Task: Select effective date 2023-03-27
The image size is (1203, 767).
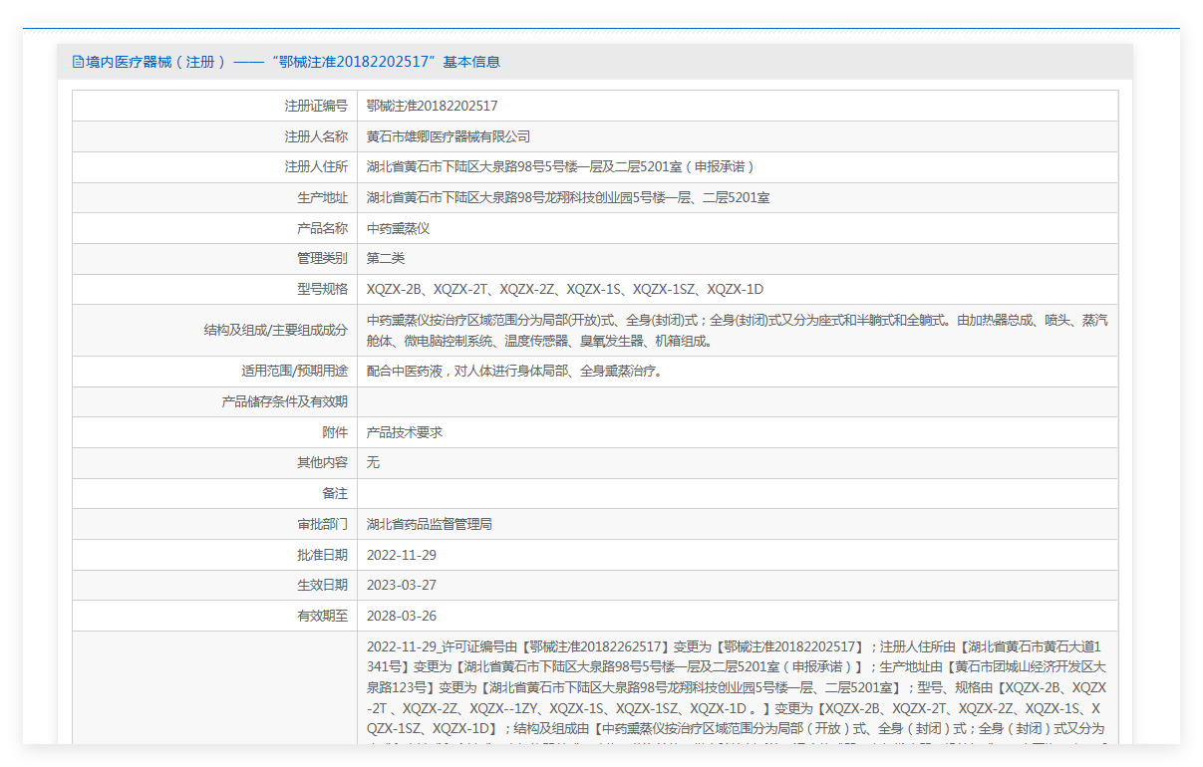Action: 402,585
